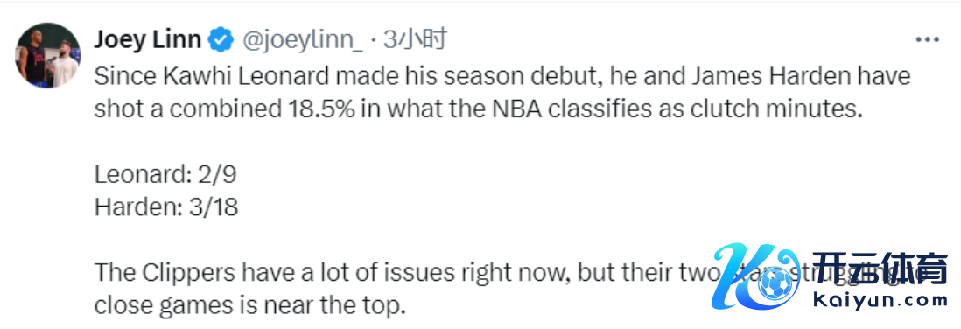Click the Harden: 3/18 stat line

[166, 207]
